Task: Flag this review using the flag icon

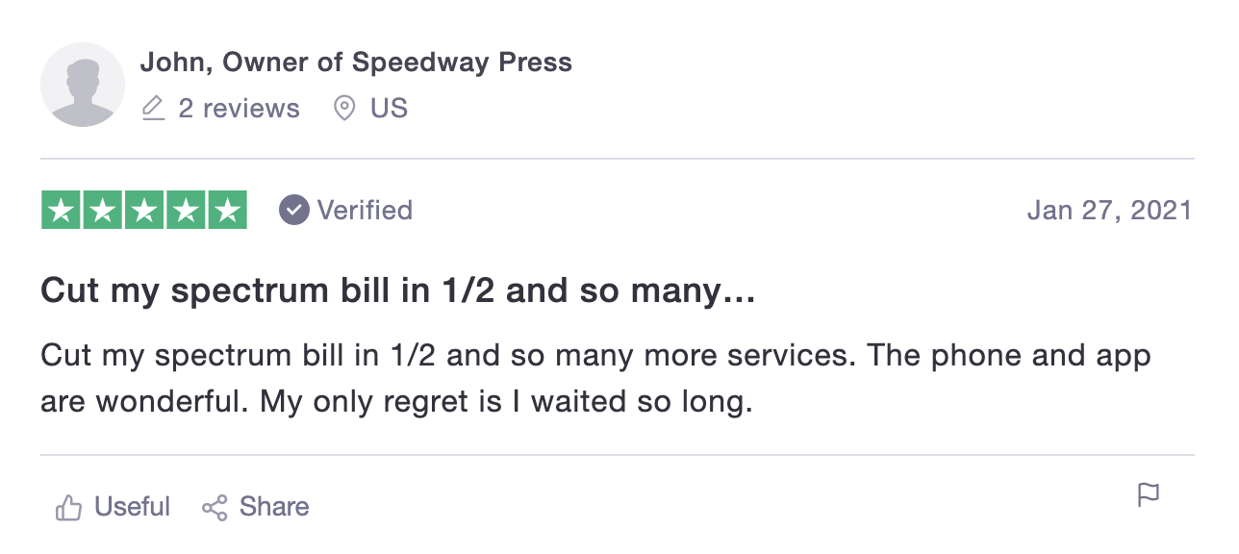Action: (x=1148, y=495)
